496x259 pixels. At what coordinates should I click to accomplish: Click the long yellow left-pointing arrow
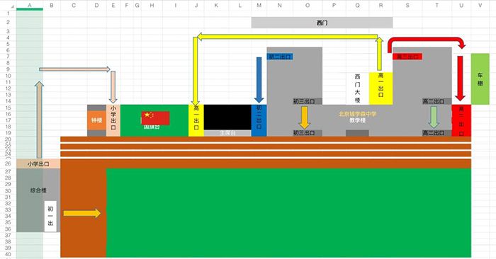pos(287,37)
